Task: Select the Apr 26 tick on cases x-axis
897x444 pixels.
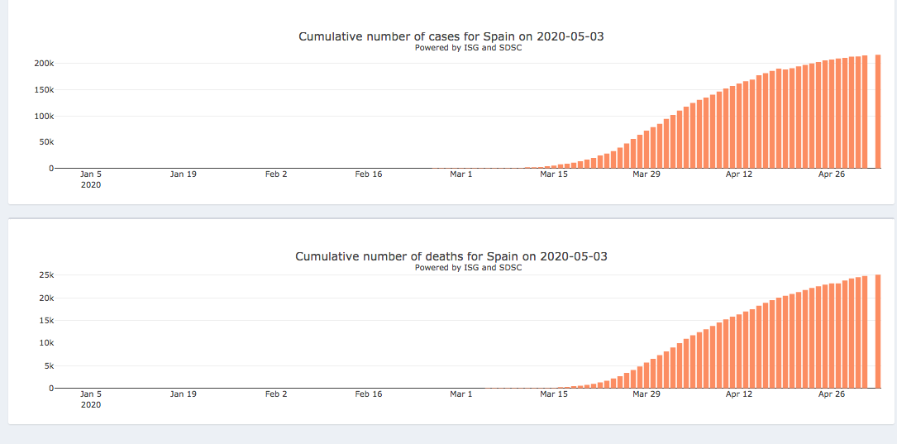Action: 832,174
